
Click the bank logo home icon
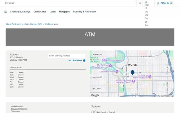pos(6,12)
